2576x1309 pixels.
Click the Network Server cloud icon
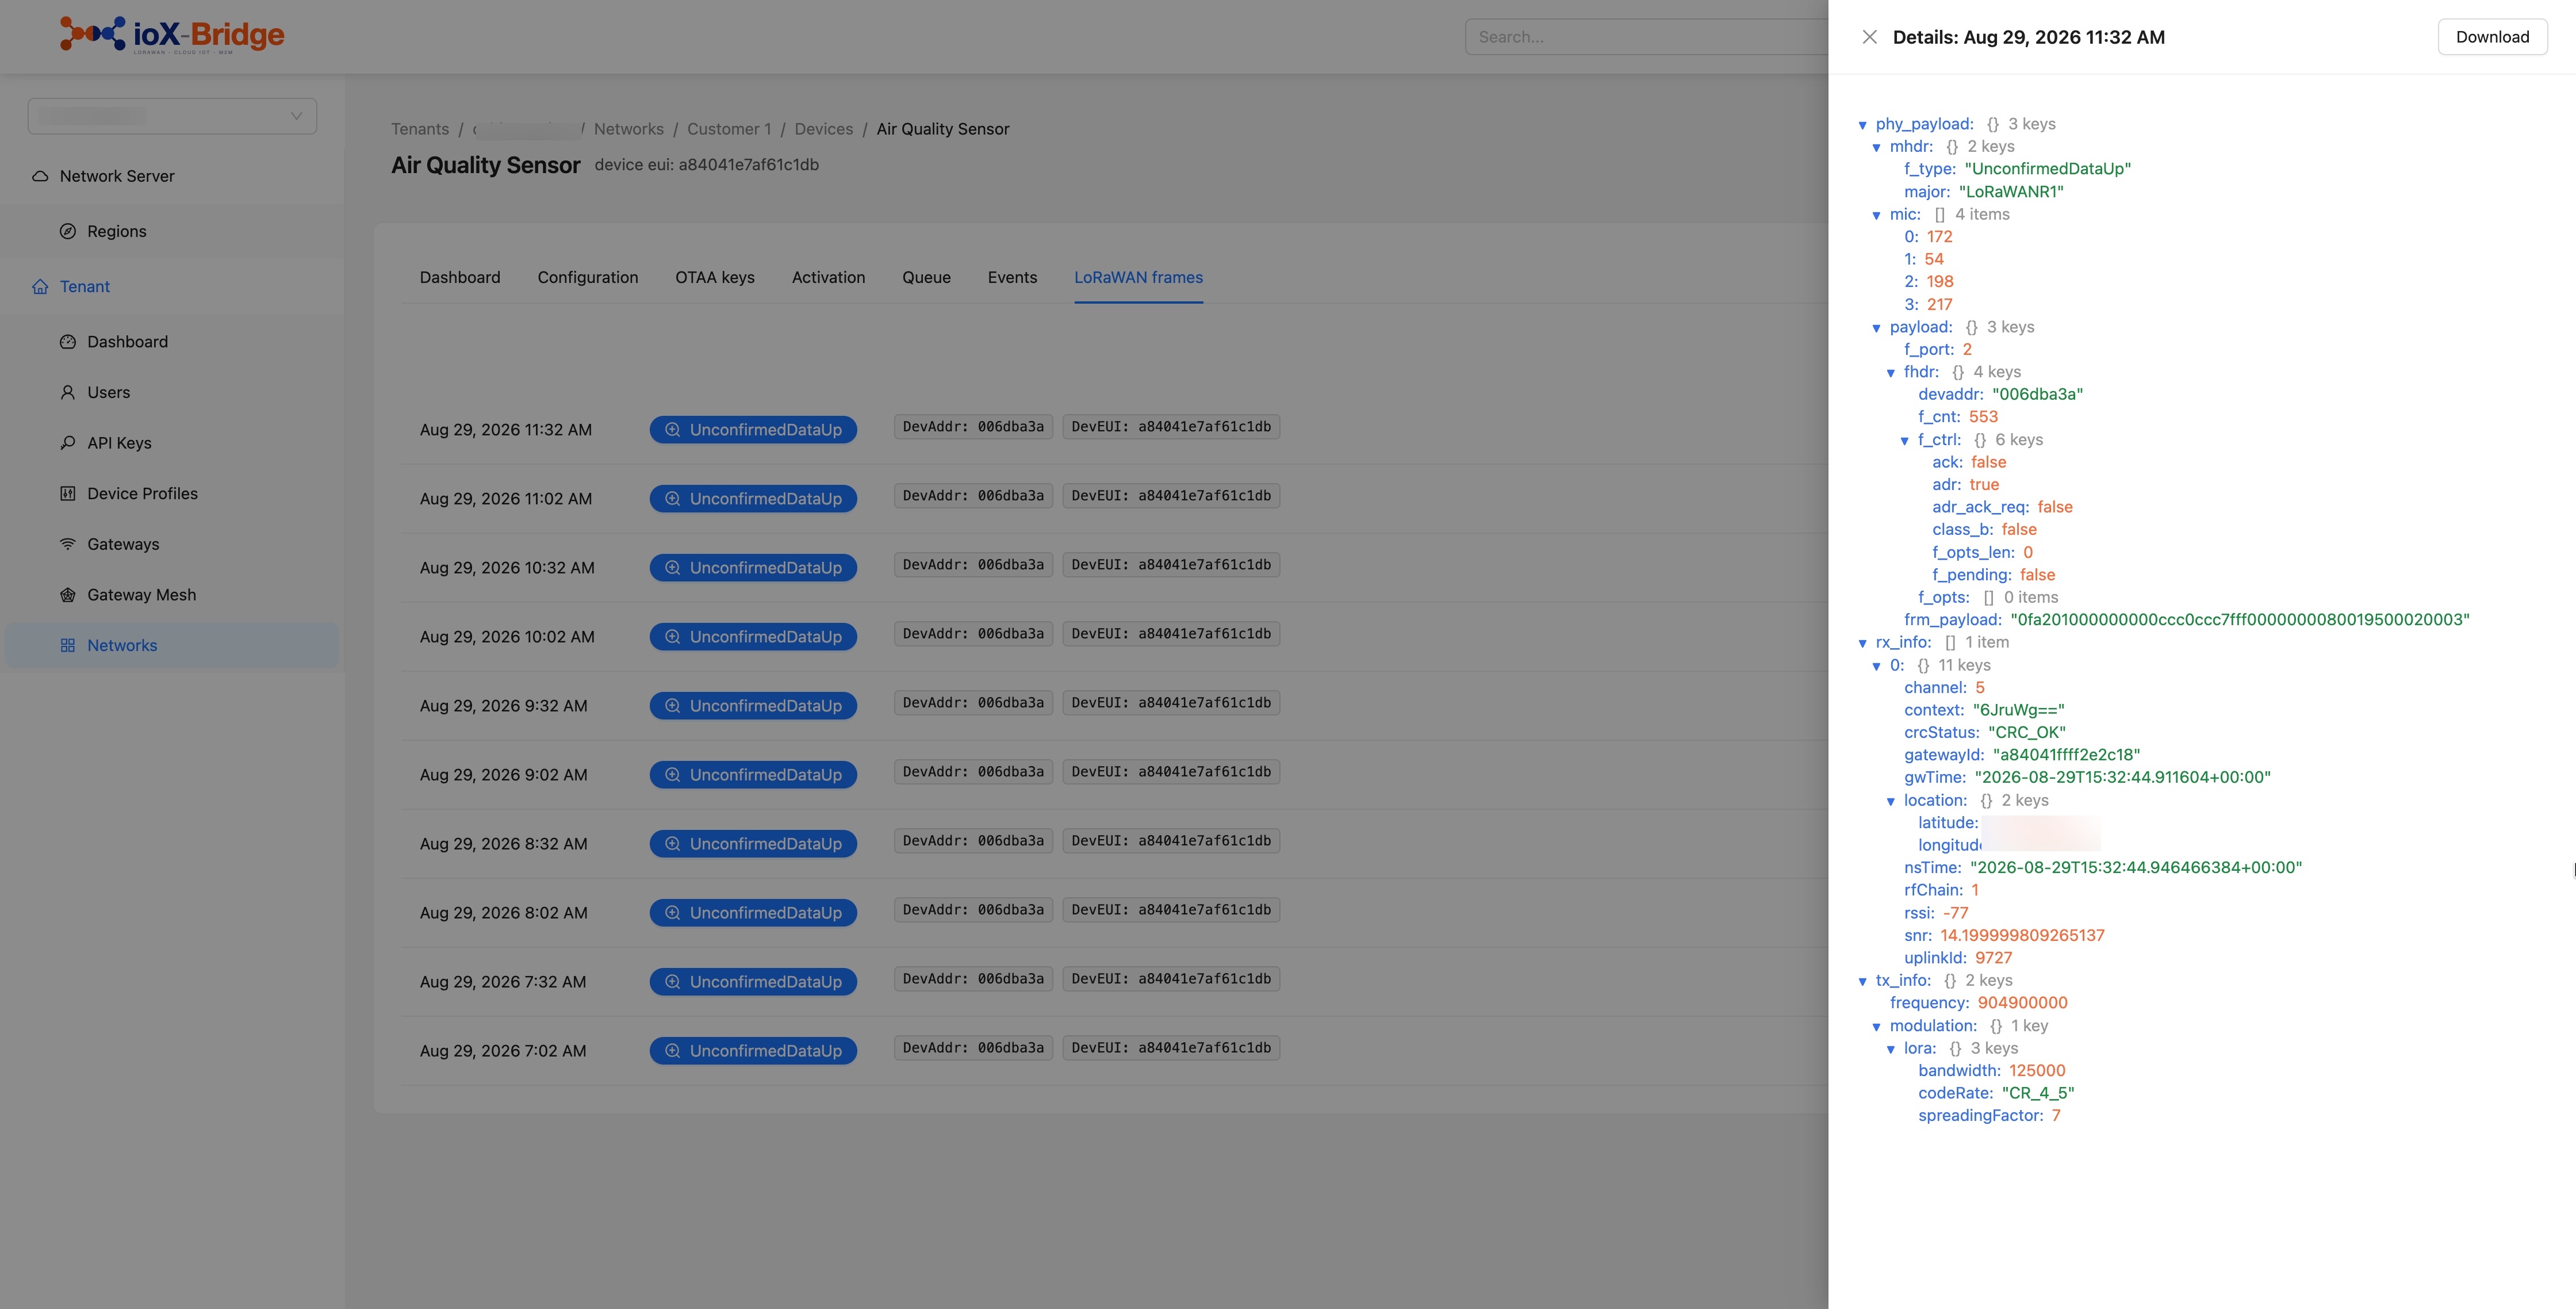pos(40,176)
